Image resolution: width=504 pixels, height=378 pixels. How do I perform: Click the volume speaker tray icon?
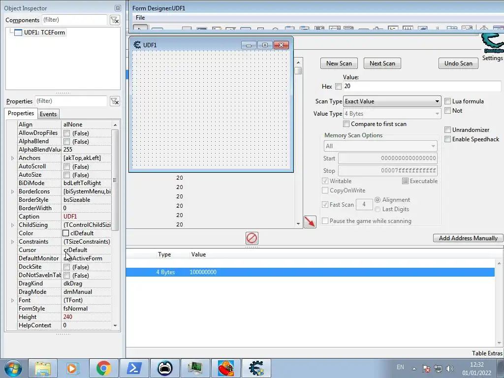[450, 369]
